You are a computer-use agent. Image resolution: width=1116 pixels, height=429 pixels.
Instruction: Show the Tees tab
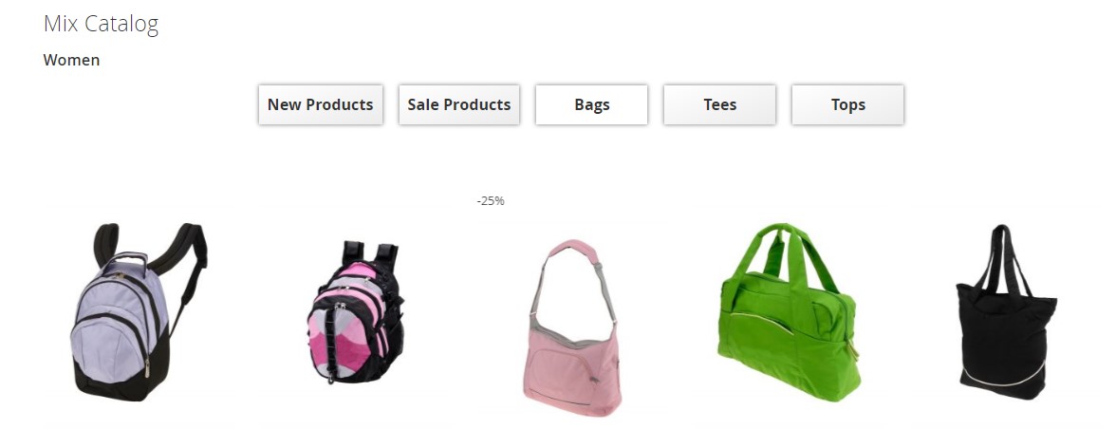pos(719,104)
